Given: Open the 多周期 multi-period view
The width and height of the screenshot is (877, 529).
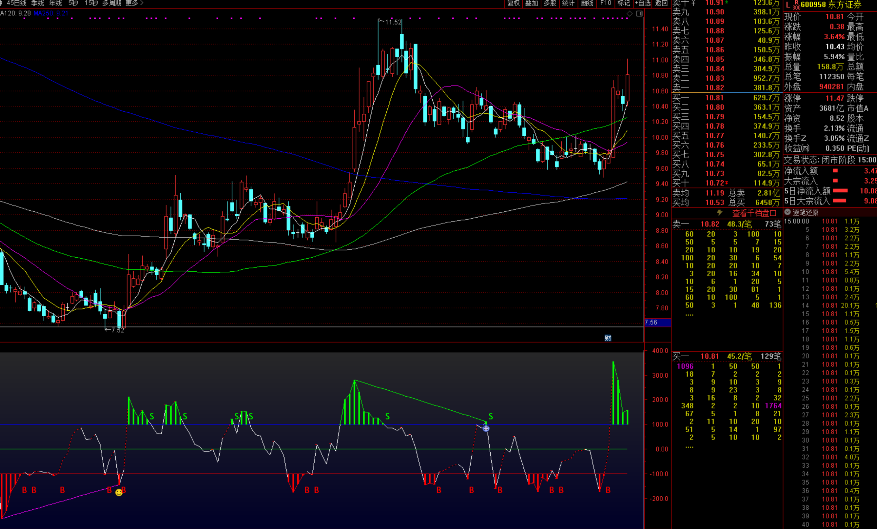Looking at the screenshot, I should [x=112, y=3].
